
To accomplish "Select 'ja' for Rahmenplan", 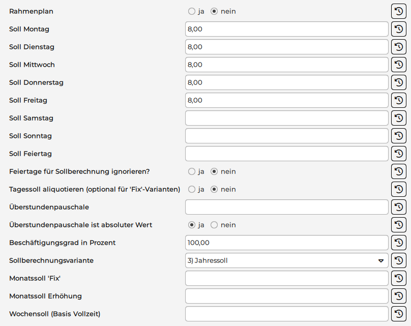I will click(x=192, y=11).
